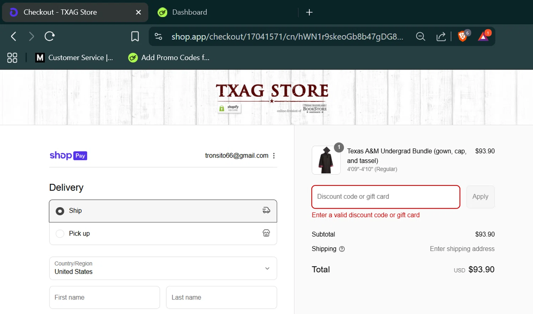533x314 pixels.
Task: Click the tronsito66@gmail.com email text
Action: (237, 155)
